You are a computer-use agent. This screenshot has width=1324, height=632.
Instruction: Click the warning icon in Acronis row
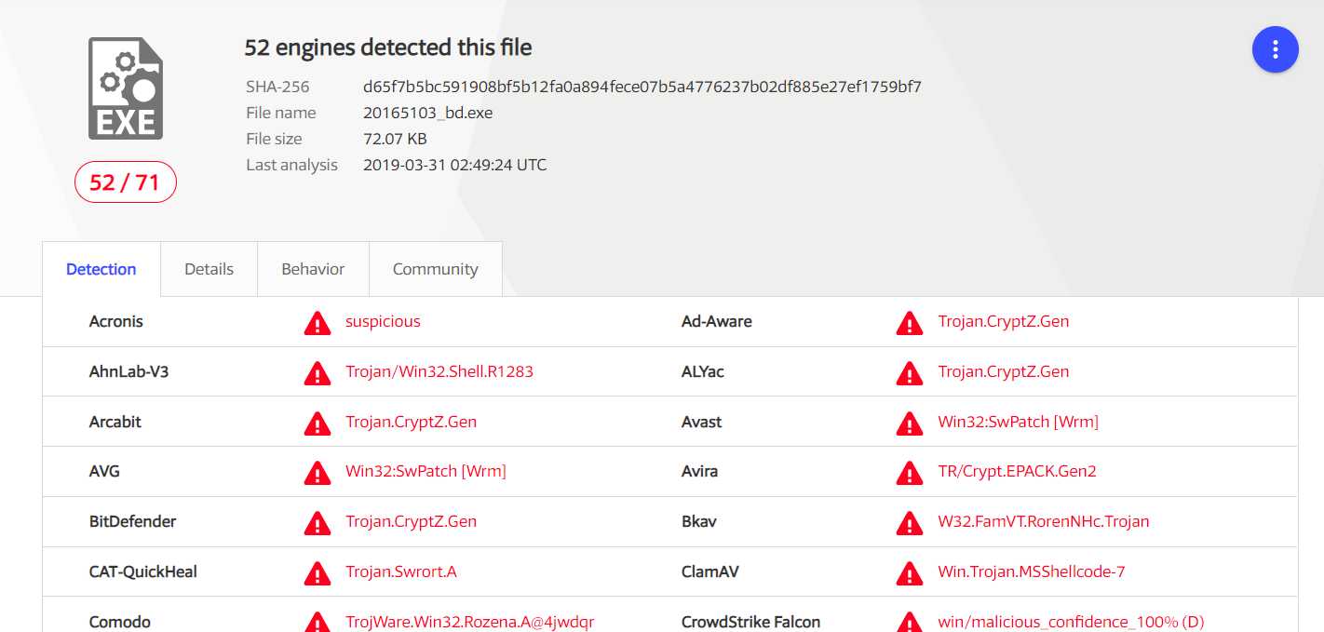(x=317, y=323)
